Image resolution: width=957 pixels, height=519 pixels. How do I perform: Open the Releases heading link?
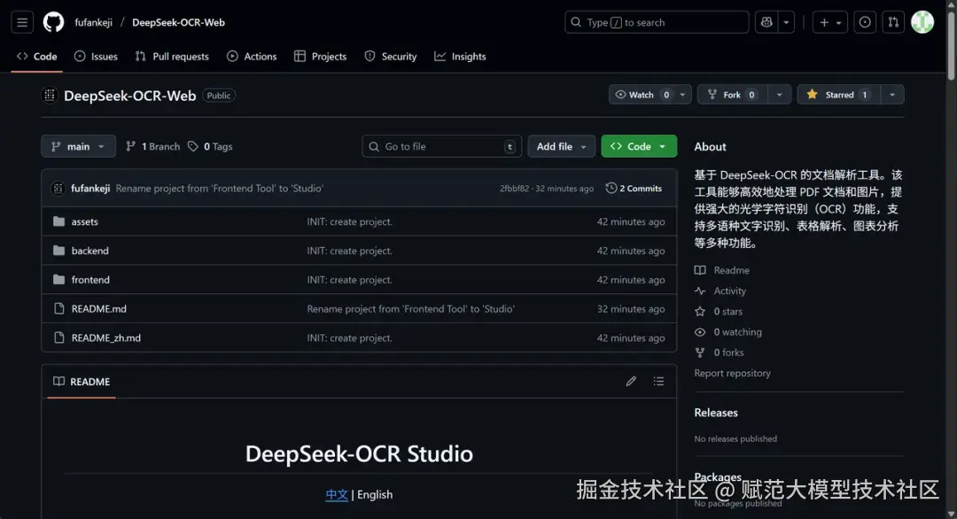716,413
